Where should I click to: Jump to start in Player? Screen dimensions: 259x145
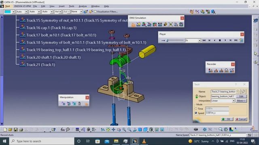tap(204, 40)
